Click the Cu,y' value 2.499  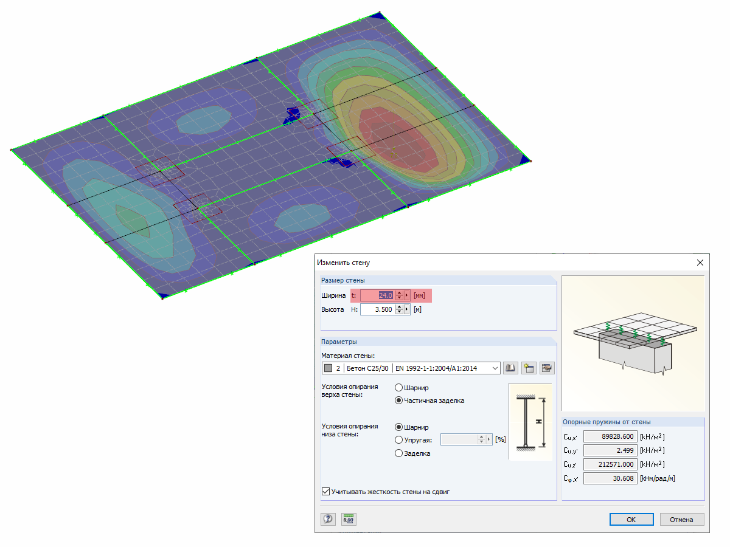(610, 450)
